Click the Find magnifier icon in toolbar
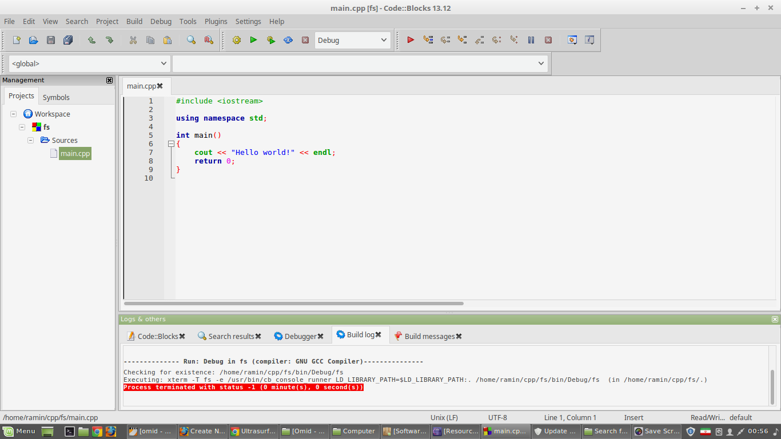 pyautogui.click(x=191, y=40)
